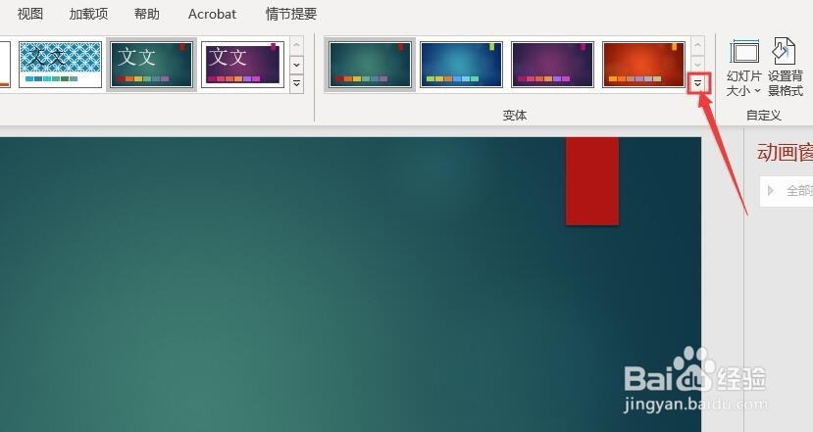Open the 视图 ribbon tab
The width and height of the screenshot is (813, 432).
coord(30,14)
